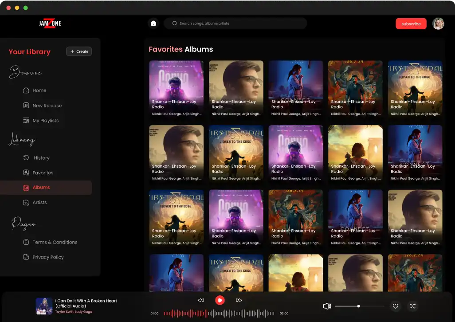This screenshot has height=322, width=455.
Task: Click the 03:00 total duration label
Action: pos(284,313)
